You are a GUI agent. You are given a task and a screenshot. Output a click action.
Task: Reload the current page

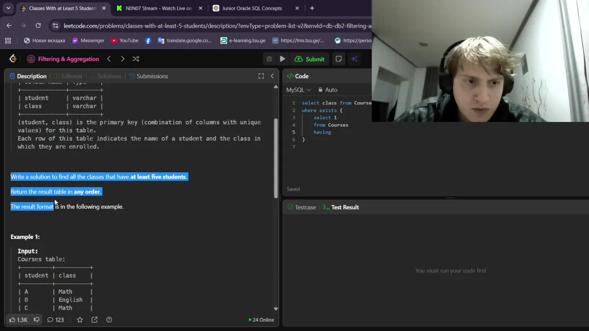click(x=38, y=26)
